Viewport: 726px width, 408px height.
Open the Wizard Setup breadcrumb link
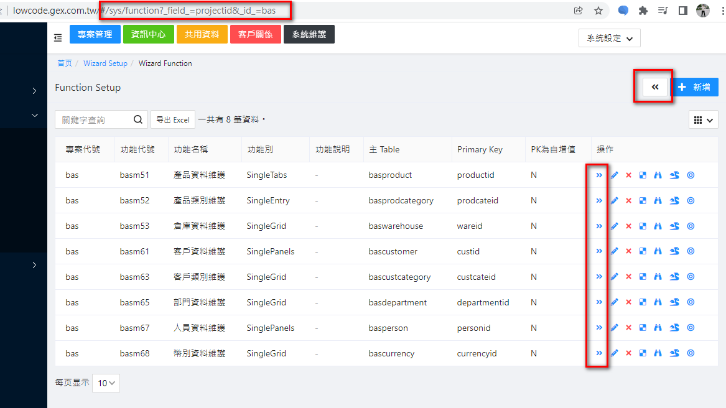pos(105,63)
